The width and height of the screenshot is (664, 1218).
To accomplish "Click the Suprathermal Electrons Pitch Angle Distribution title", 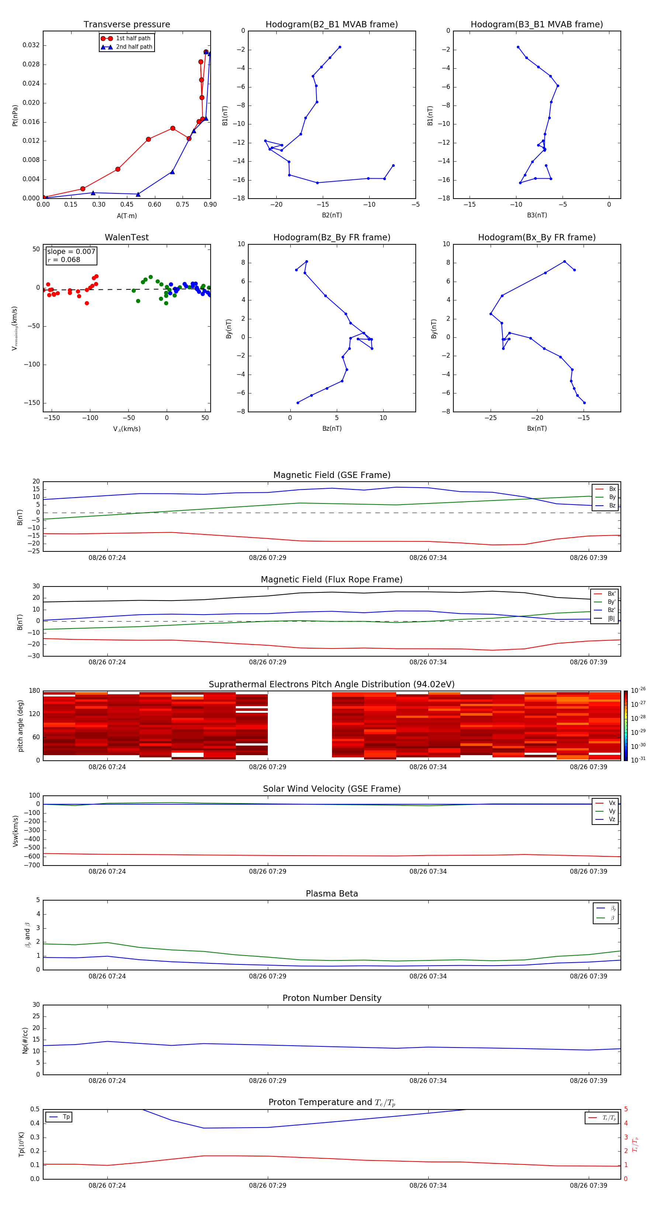I will pos(332,685).
